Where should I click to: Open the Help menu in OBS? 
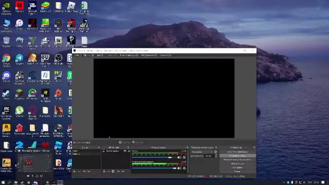click(166, 55)
